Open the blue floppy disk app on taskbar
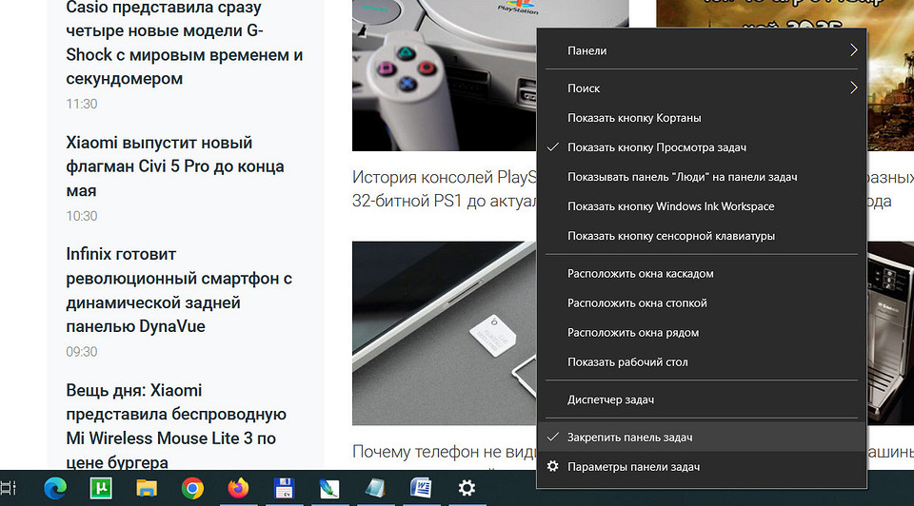 click(284, 488)
